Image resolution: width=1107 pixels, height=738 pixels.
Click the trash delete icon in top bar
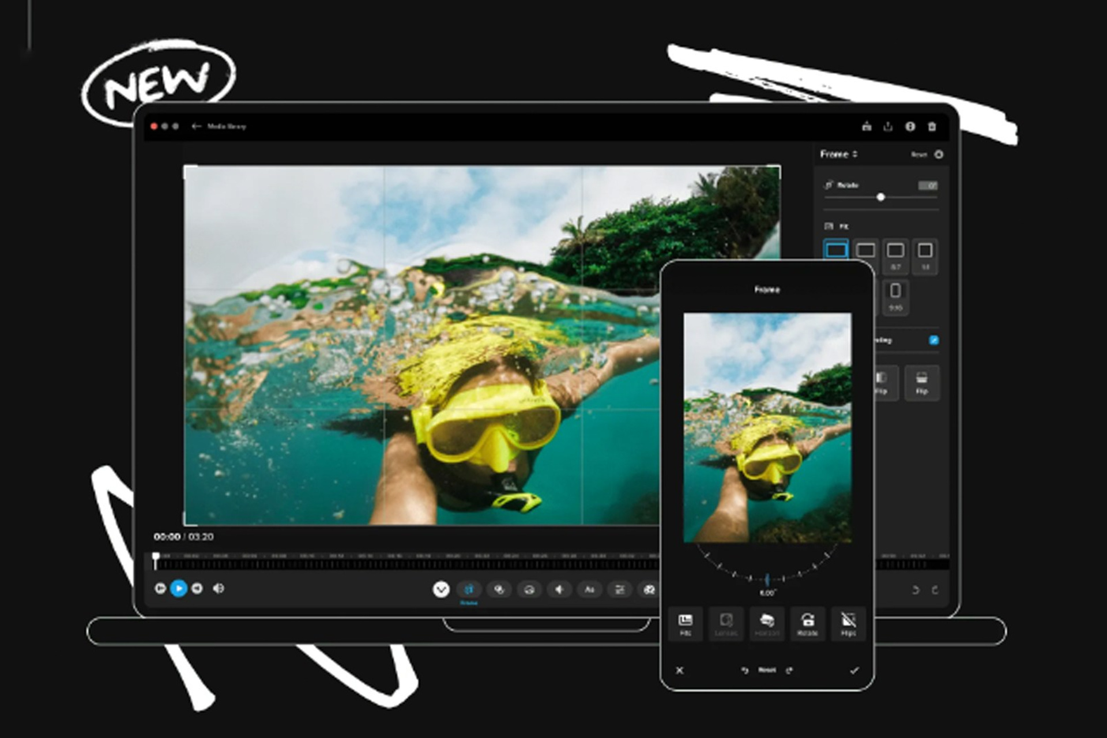pyautogui.click(x=932, y=126)
